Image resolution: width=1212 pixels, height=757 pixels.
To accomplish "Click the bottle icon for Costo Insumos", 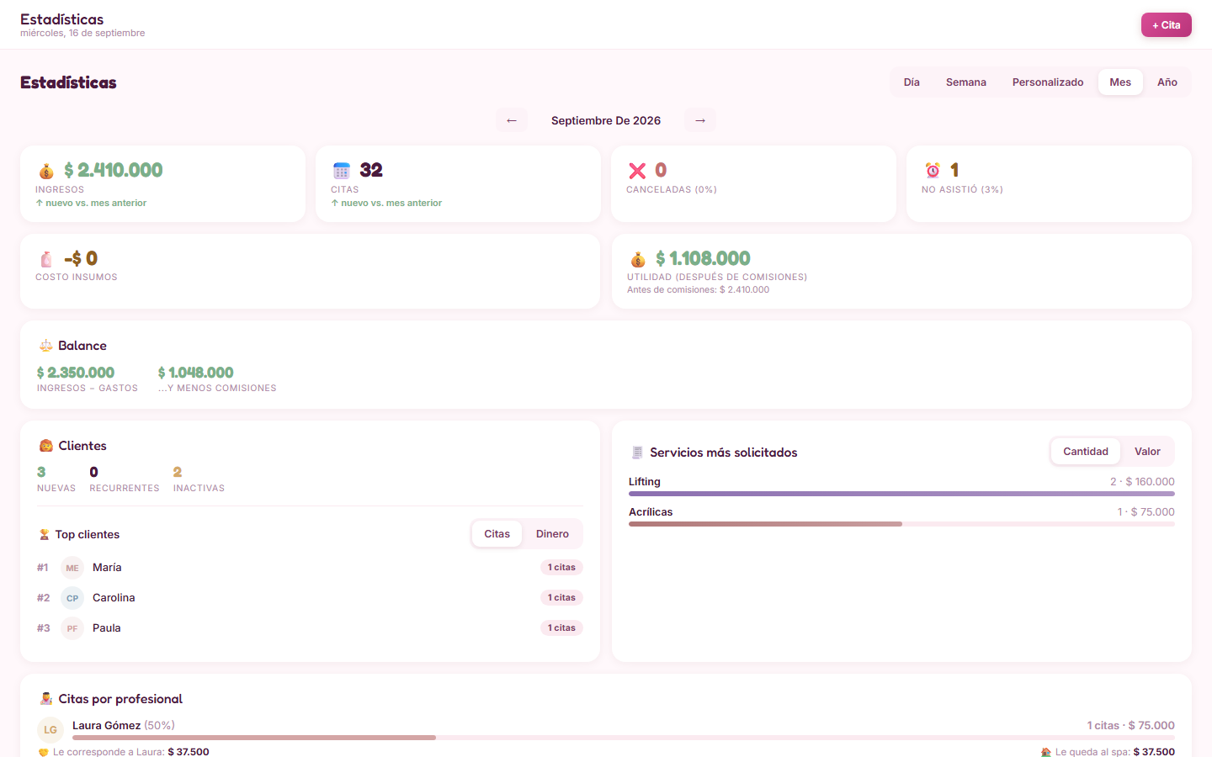I will point(46,259).
